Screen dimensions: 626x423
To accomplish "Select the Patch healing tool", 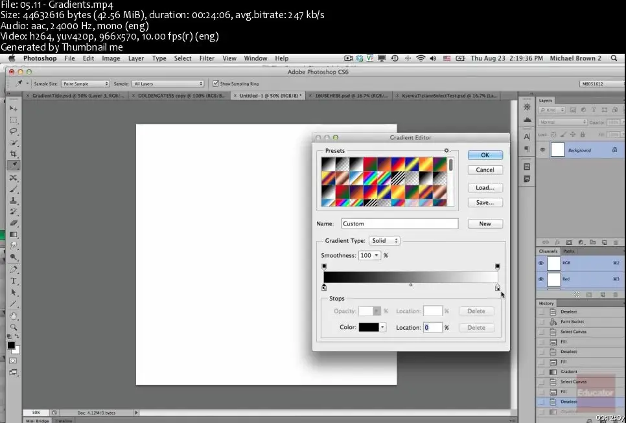I will tap(13, 177).
